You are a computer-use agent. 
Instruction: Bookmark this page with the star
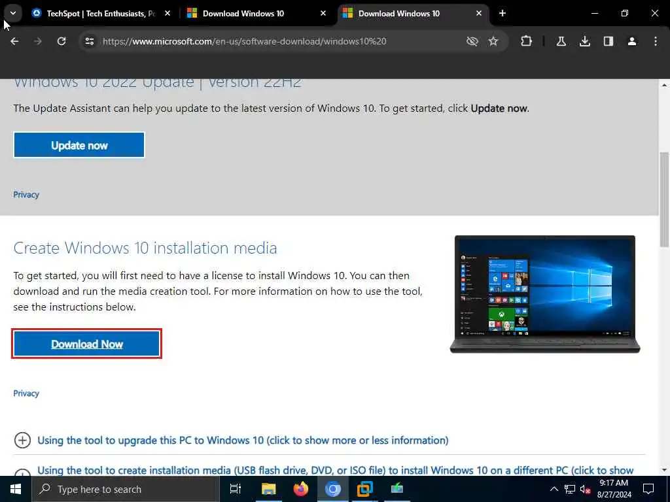pyautogui.click(x=493, y=41)
